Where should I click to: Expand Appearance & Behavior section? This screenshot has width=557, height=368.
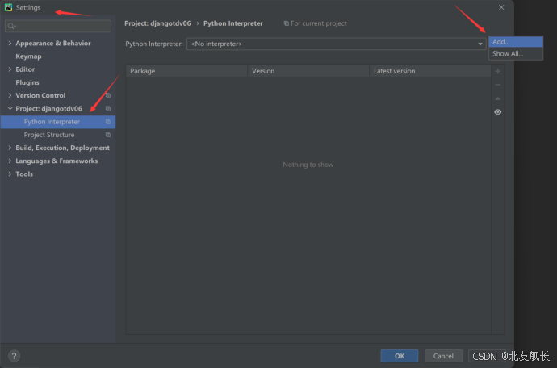click(x=10, y=43)
